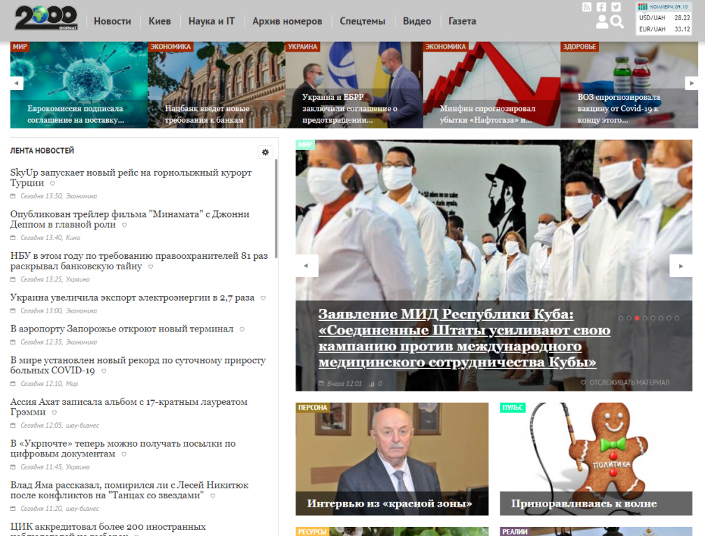Advance main slider to next slide

pos(681,266)
